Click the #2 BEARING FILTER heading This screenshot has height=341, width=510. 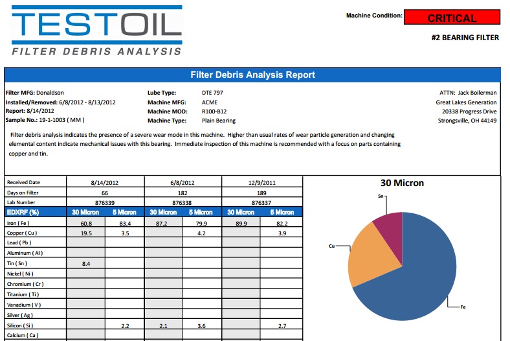[465, 38]
